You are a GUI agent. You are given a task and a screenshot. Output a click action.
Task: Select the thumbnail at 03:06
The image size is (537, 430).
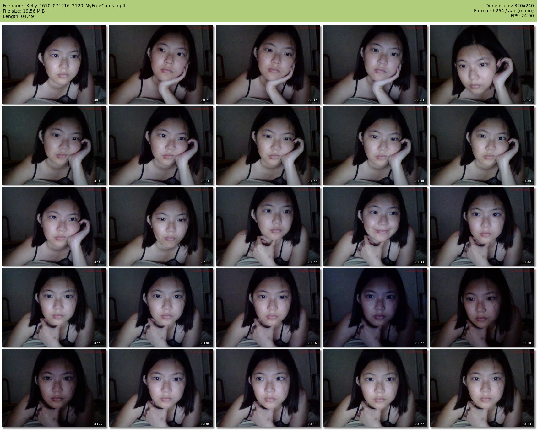[x=161, y=307]
